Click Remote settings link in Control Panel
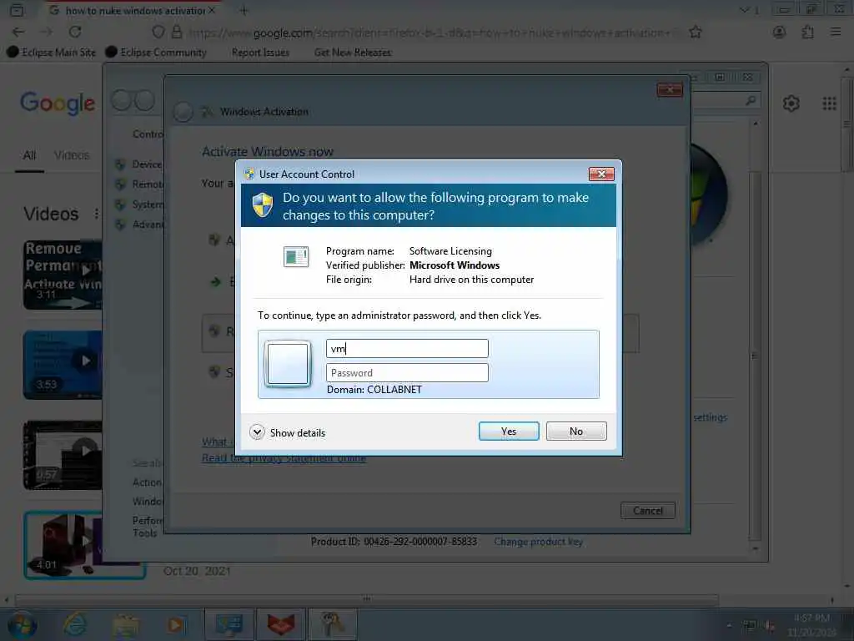 [x=147, y=184]
